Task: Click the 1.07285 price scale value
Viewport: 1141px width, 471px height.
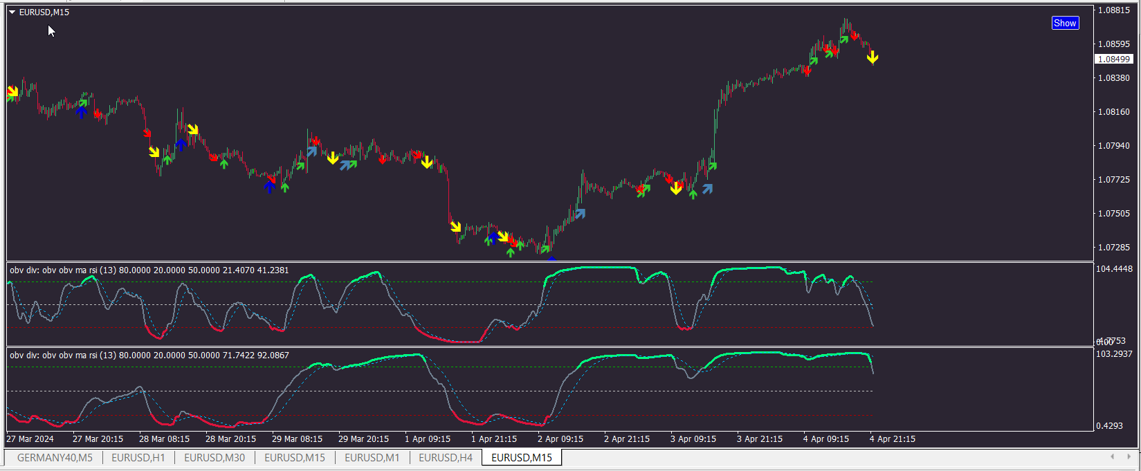Action: pos(1114,248)
